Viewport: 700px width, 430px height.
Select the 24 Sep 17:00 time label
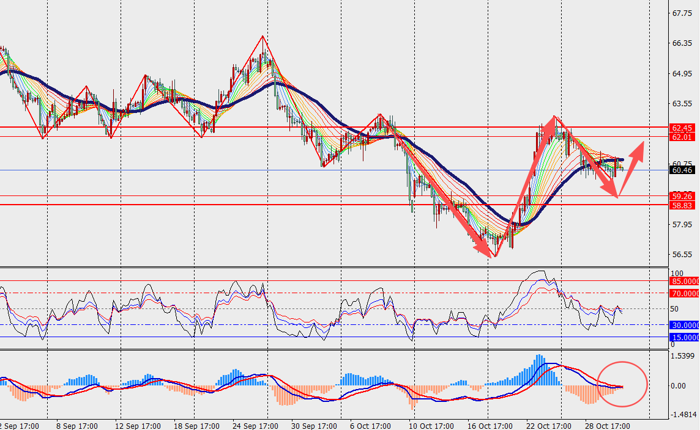click(x=255, y=425)
